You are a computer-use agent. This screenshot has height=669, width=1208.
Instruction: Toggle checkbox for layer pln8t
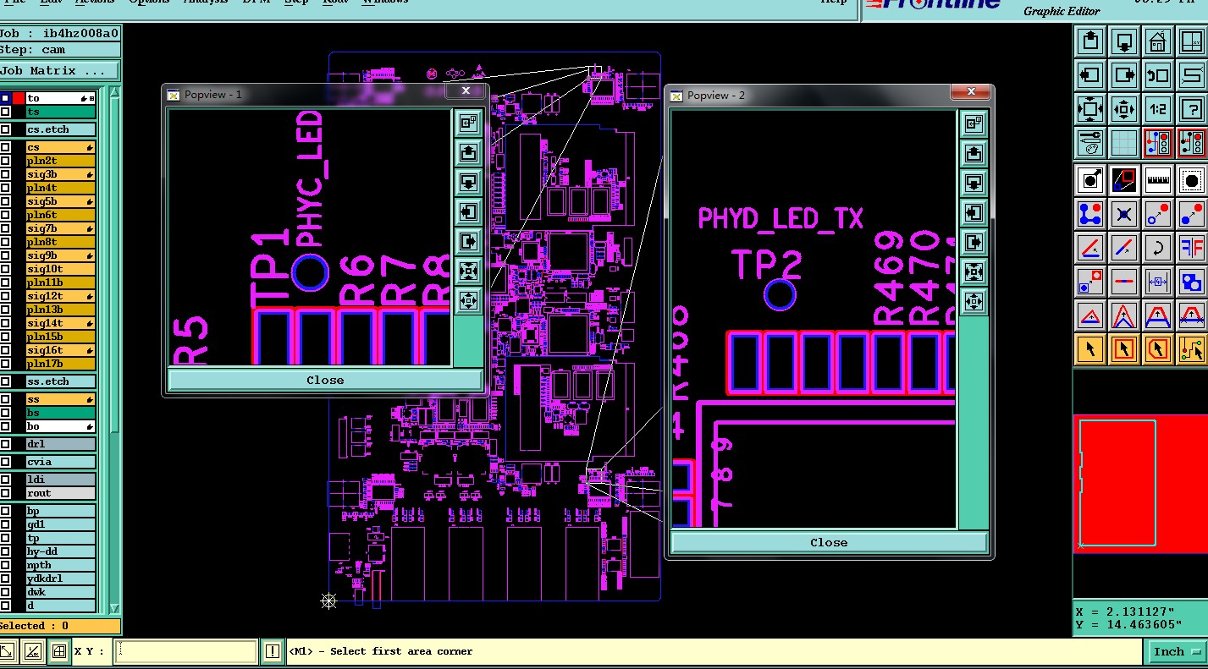pos(6,242)
